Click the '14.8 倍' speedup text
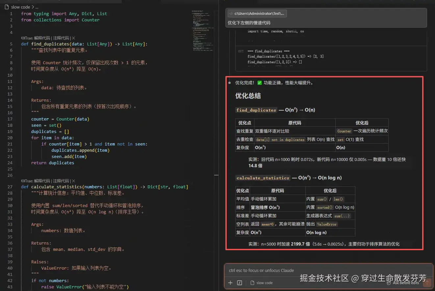This screenshot has width=435, height=291. point(255,166)
